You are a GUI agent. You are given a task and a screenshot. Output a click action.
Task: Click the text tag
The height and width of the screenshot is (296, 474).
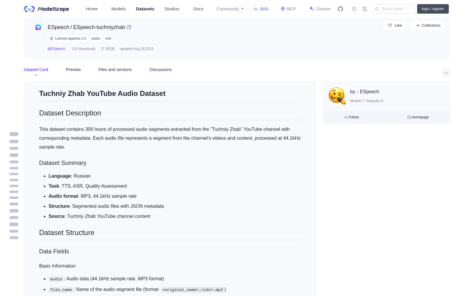(x=108, y=38)
